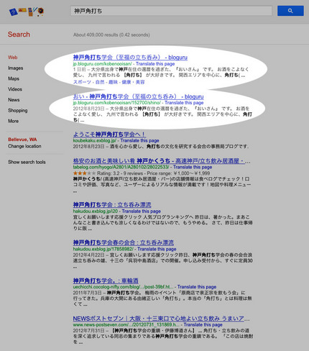Open 神戸角打ち学会春の会合 result

pyautogui.click(x=124, y=242)
